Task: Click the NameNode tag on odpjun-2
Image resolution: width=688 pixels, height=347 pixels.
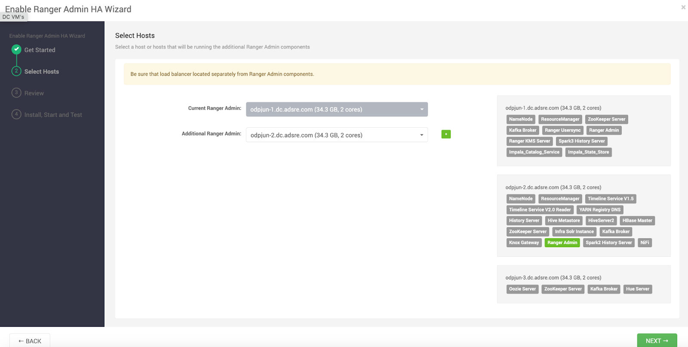Action: click(x=521, y=199)
